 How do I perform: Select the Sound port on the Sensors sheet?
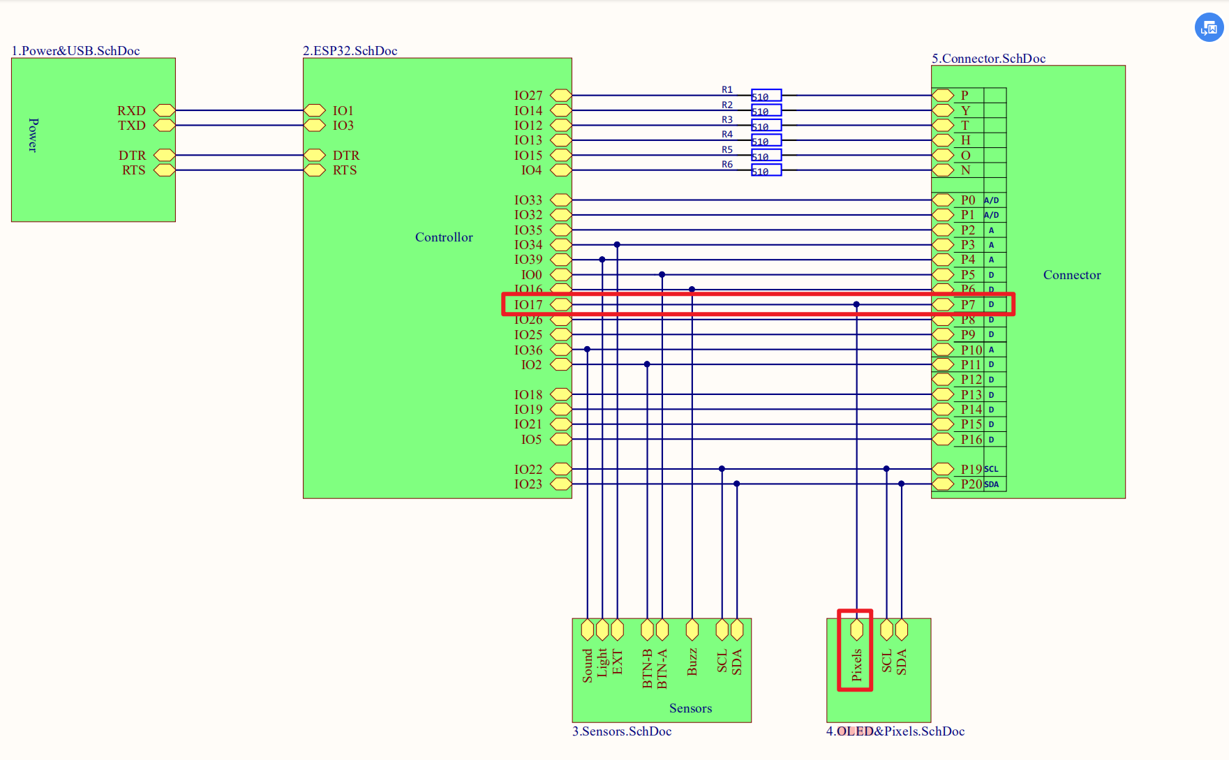click(588, 629)
